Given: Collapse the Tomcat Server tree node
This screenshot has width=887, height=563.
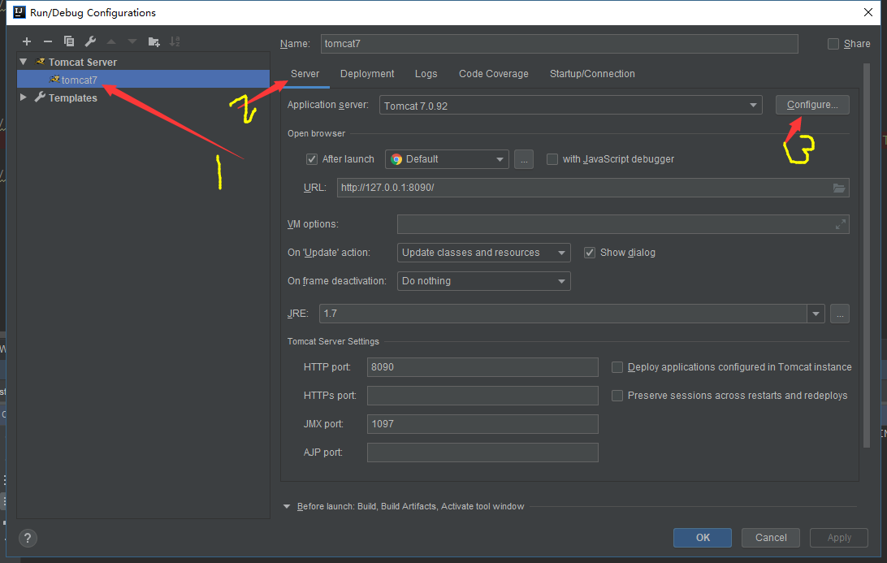Looking at the screenshot, I should coord(23,62).
